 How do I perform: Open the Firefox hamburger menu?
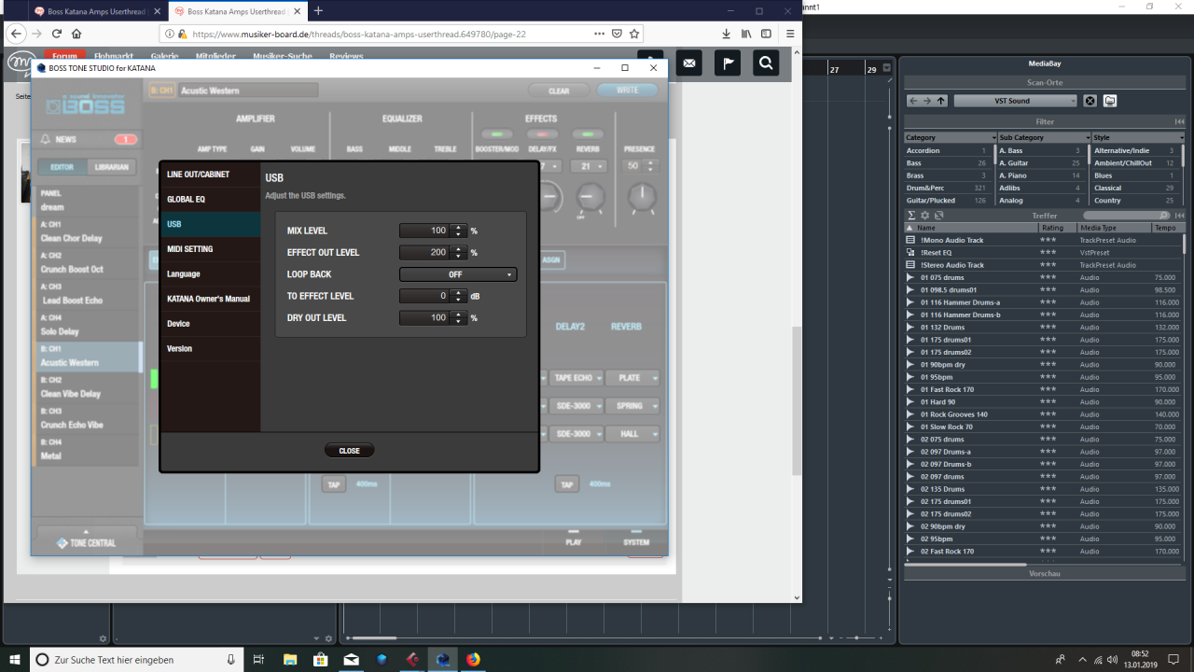[x=790, y=33]
